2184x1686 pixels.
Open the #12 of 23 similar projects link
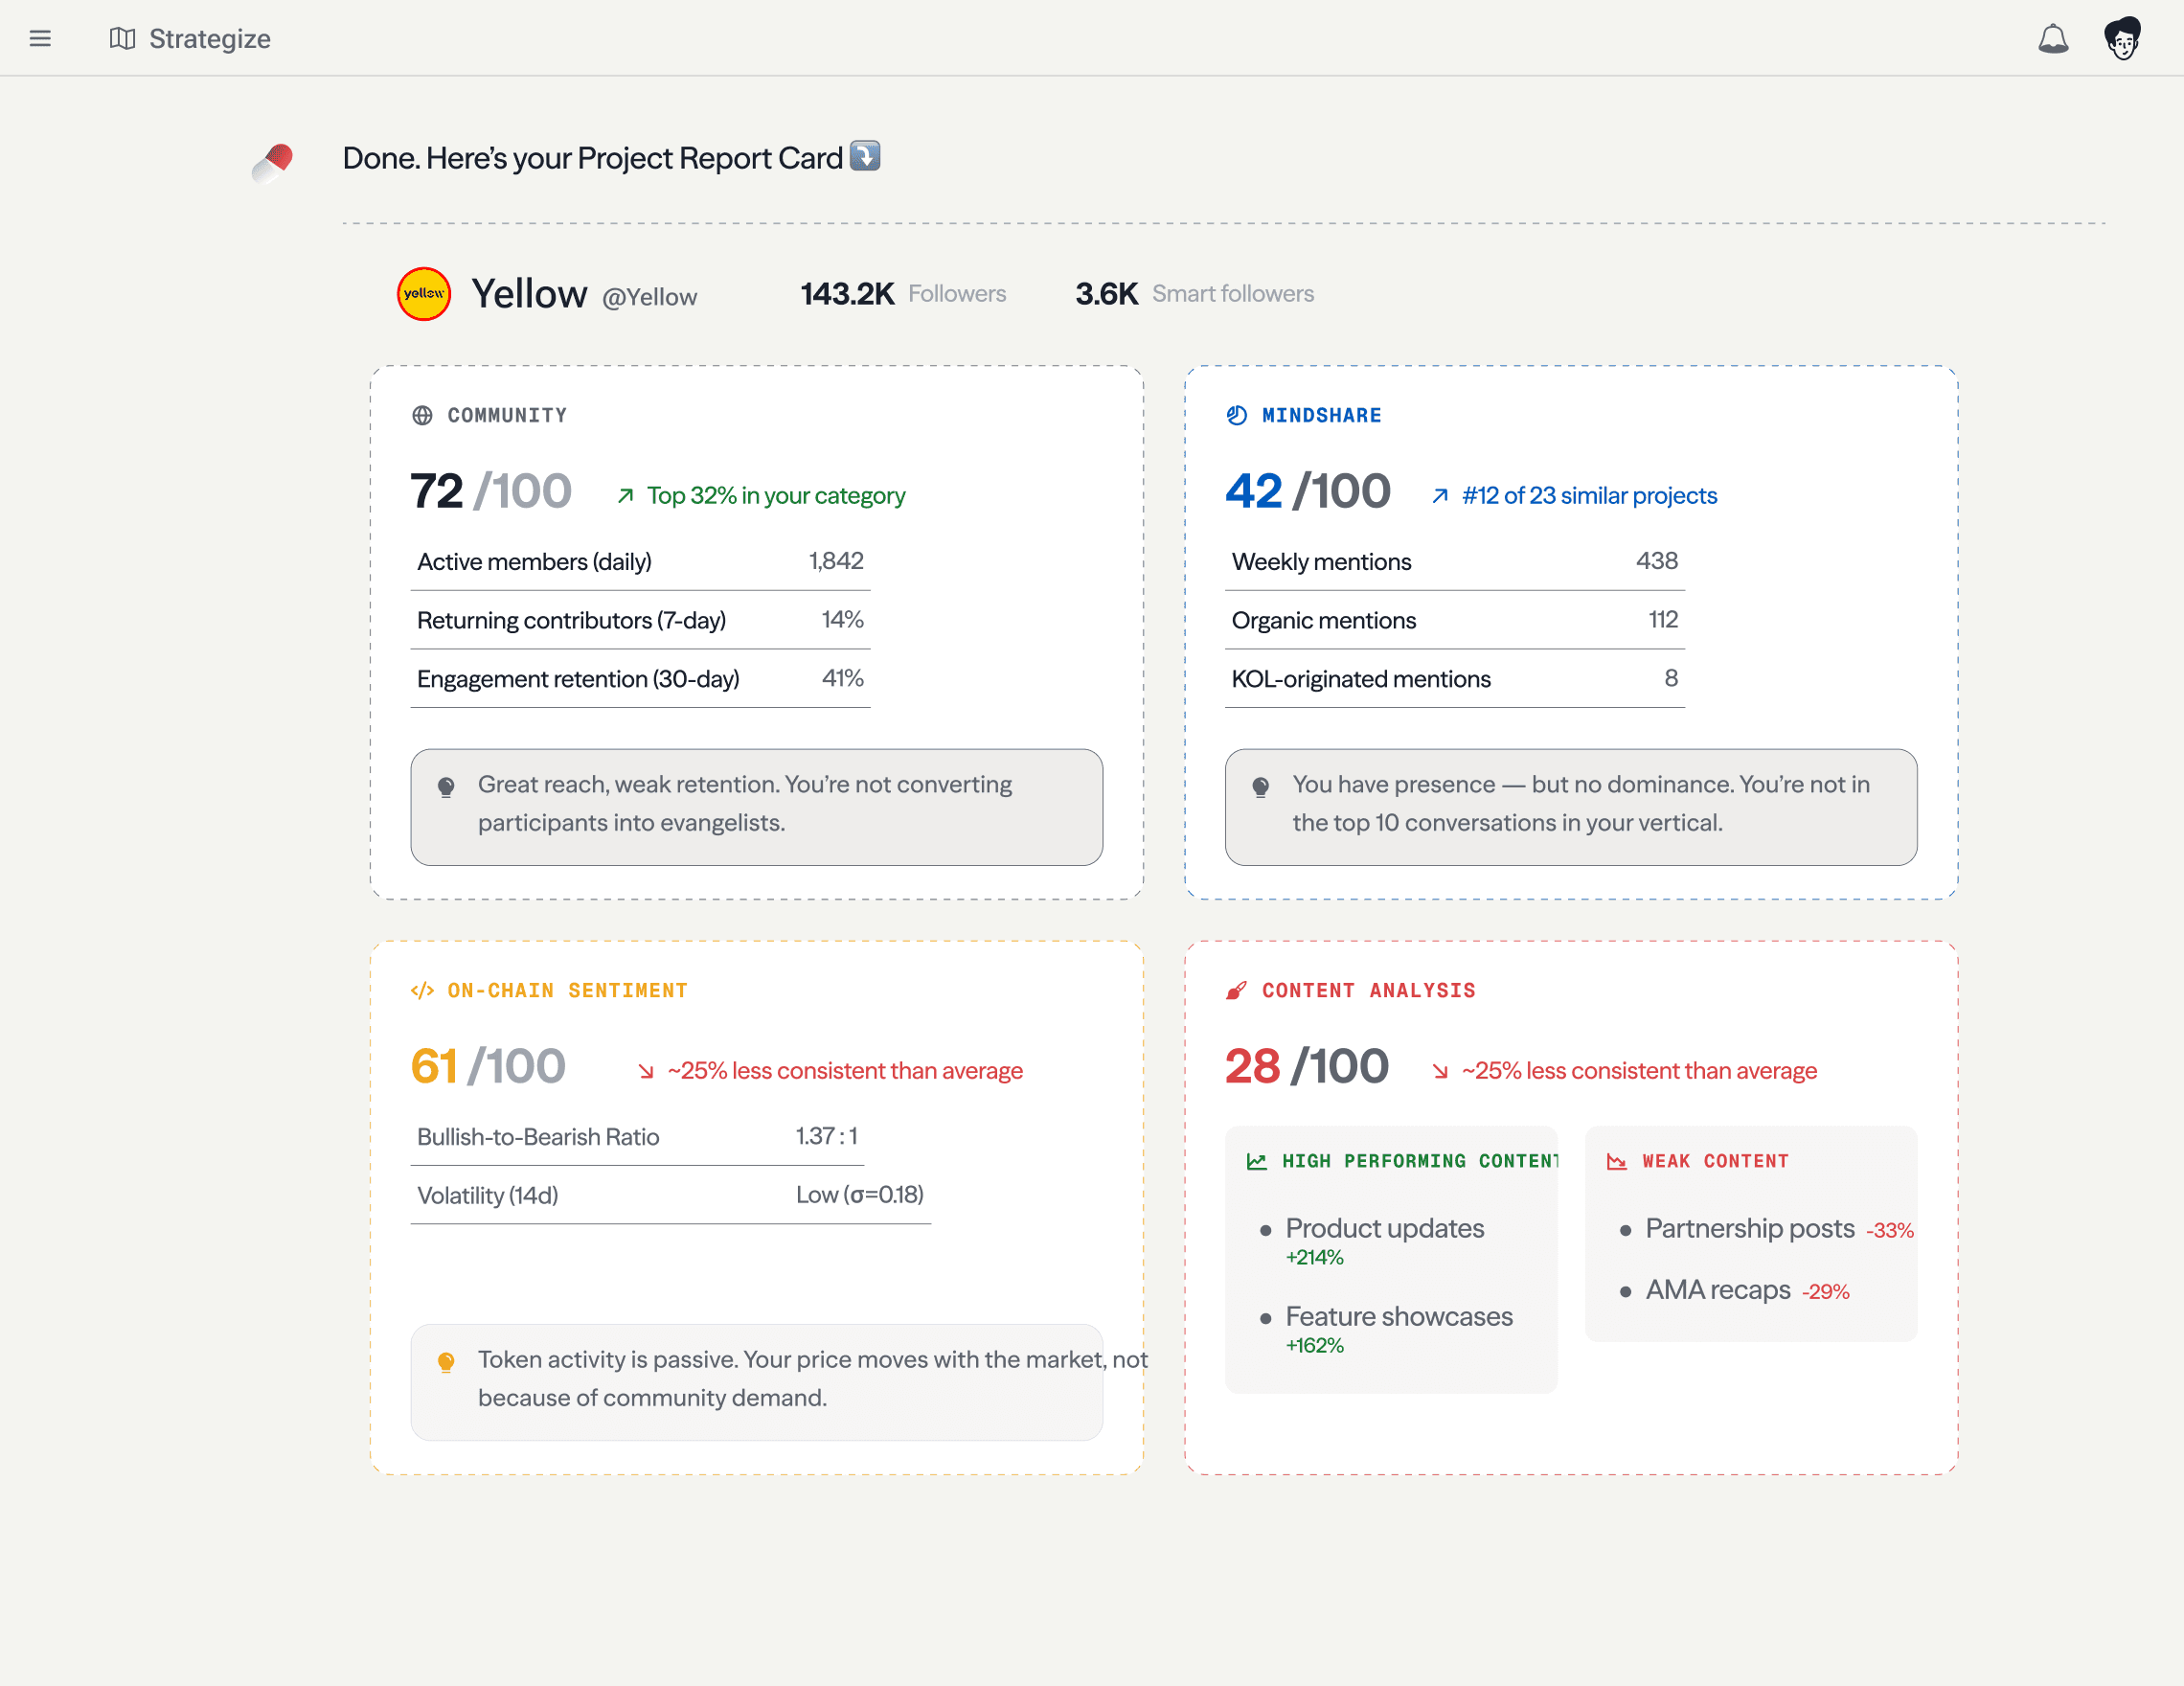coord(1588,495)
